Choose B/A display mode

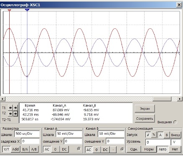(25, 149)
